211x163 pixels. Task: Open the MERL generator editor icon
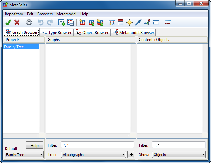168,22
